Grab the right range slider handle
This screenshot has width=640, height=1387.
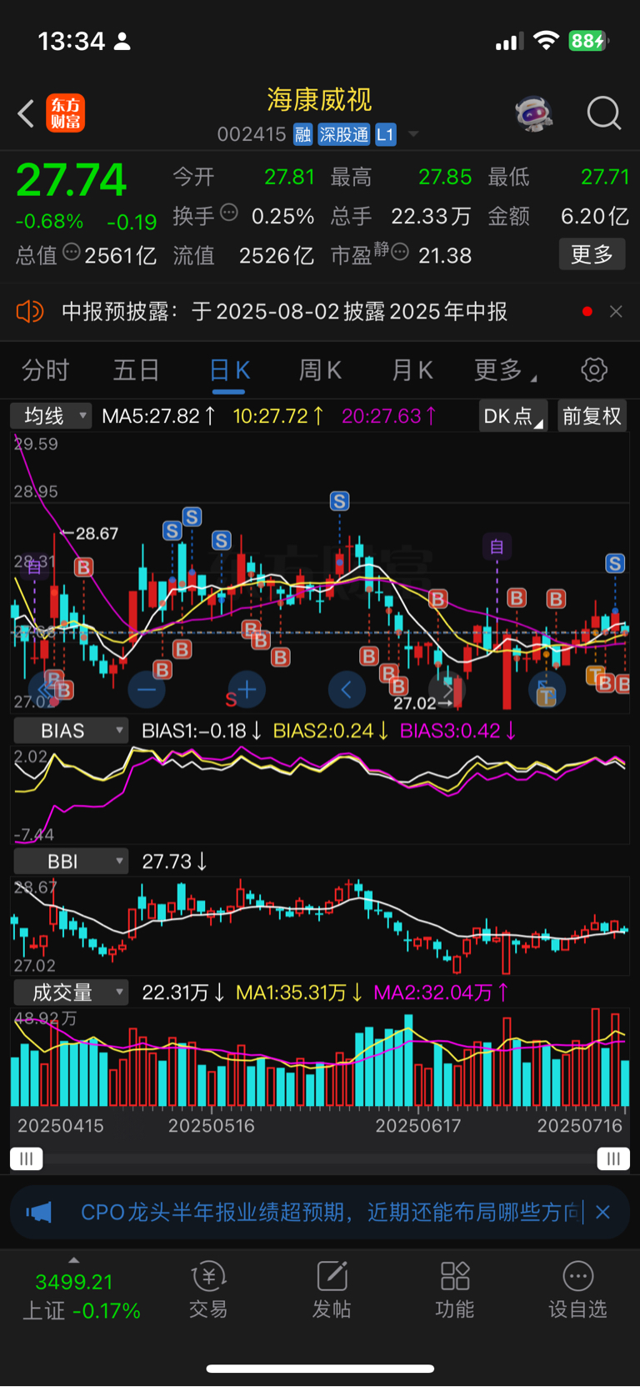[x=613, y=1158]
